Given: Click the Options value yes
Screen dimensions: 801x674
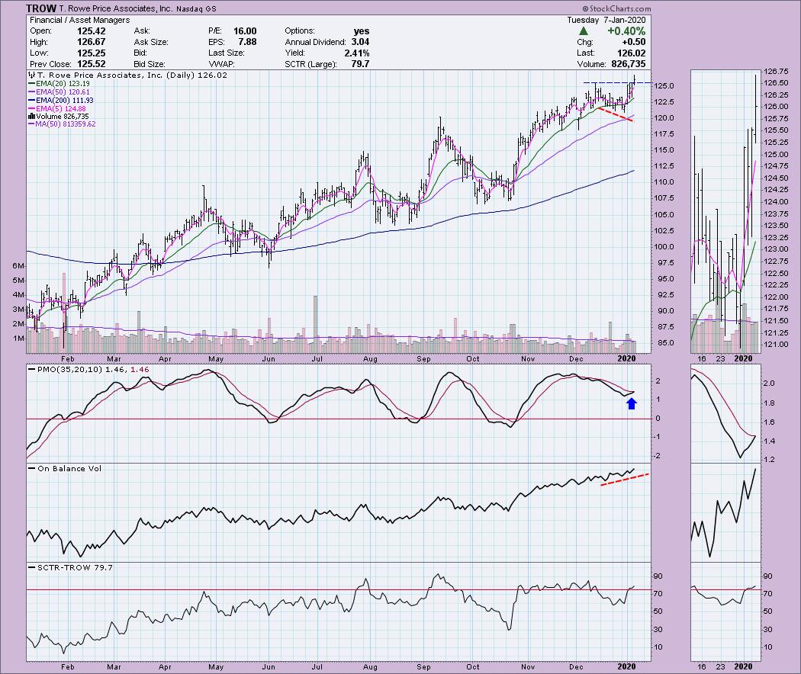Looking at the screenshot, I should (361, 31).
